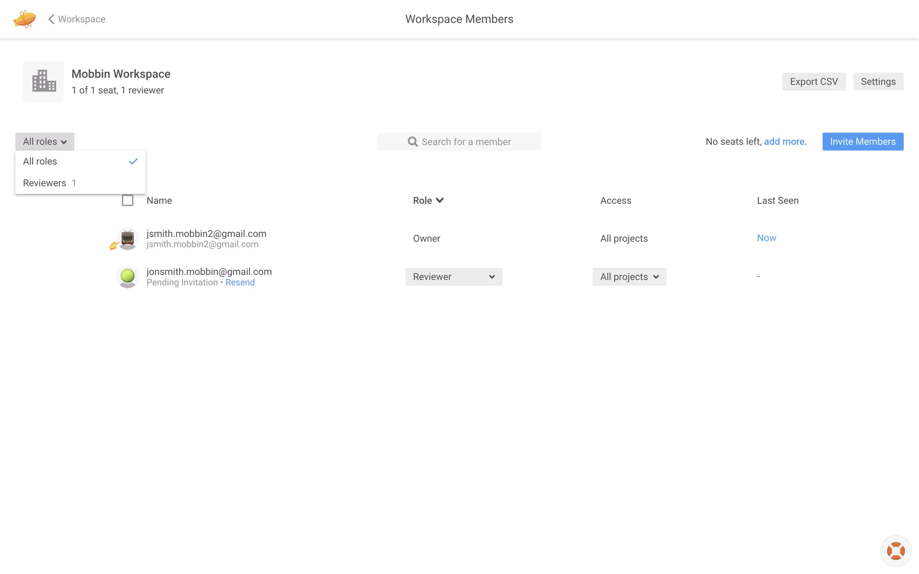This screenshot has width=919, height=574.
Task: Collapse the All roles filter dropdown
Action: (45, 142)
